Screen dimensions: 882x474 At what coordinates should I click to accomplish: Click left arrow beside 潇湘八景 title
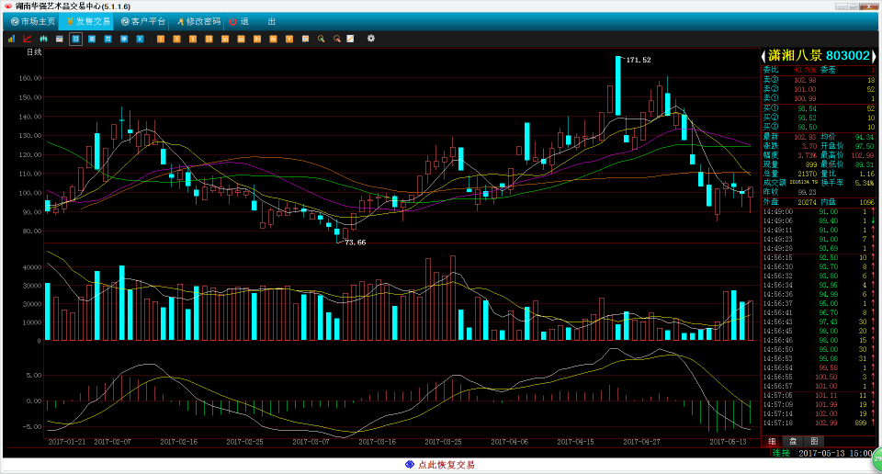click(x=763, y=56)
